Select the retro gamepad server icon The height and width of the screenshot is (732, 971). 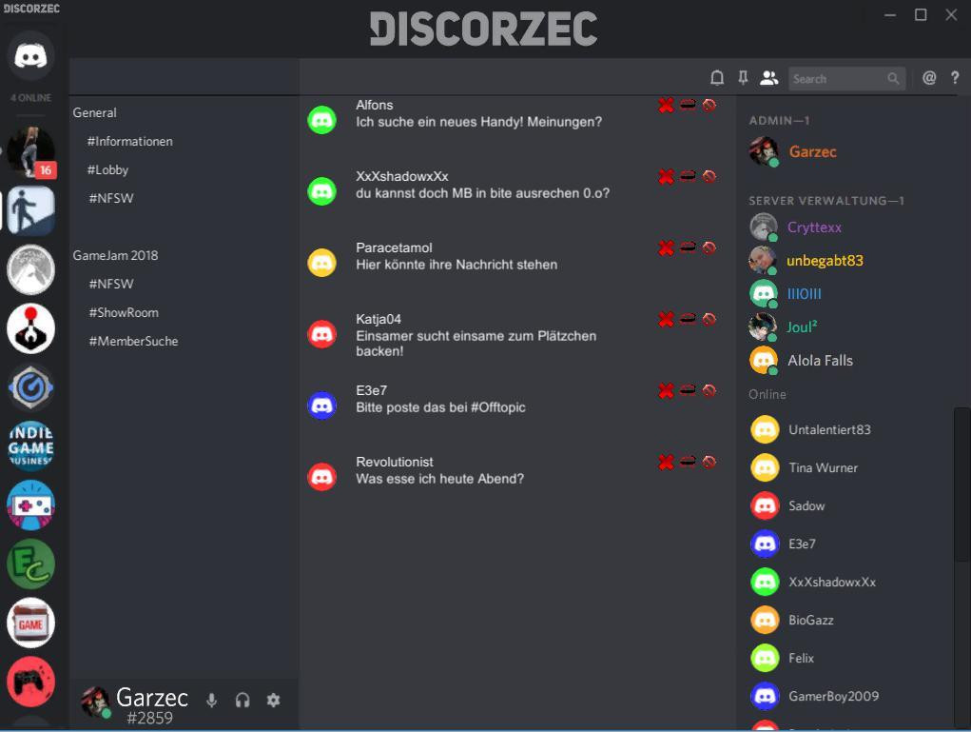point(30,505)
